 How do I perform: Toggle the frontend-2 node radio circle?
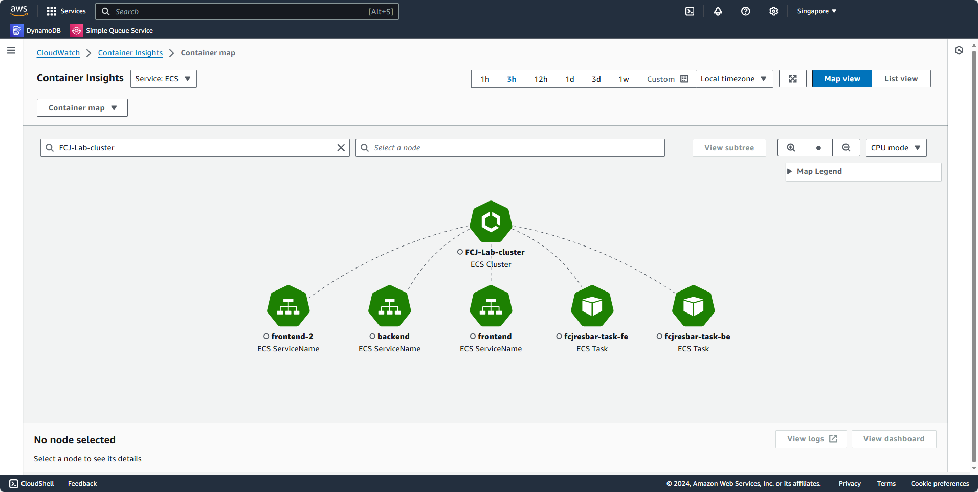(x=266, y=337)
